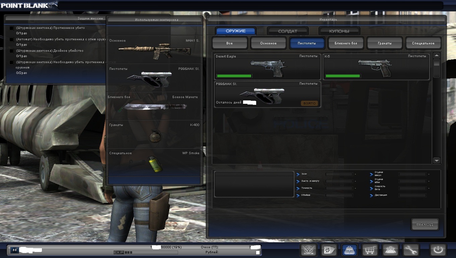Click the backpack inventory icon

[x=349, y=250]
